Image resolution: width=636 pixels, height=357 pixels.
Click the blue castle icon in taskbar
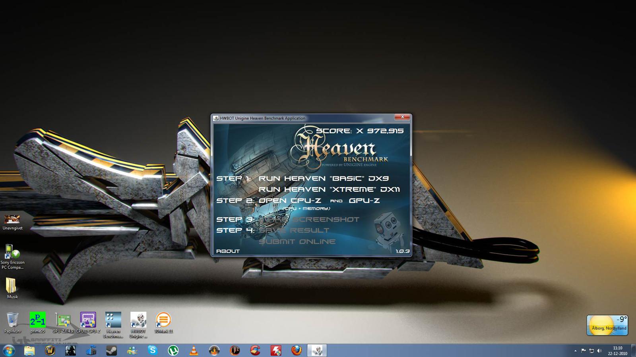point(91,351)
